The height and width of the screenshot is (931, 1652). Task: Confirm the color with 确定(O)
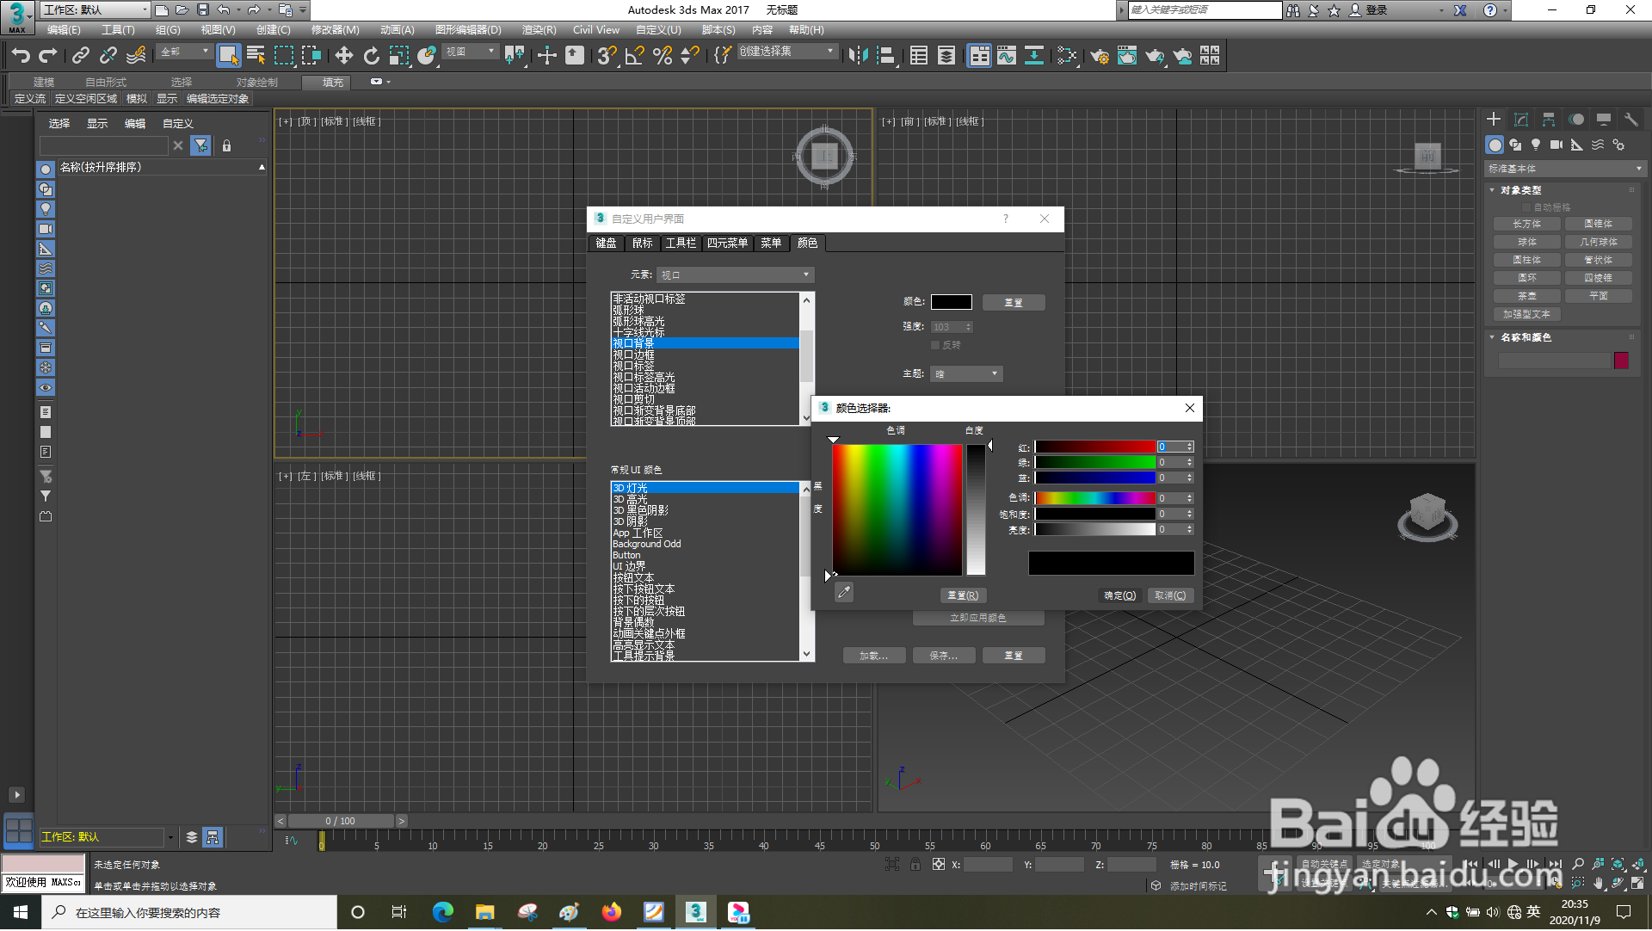point(1119,595)
